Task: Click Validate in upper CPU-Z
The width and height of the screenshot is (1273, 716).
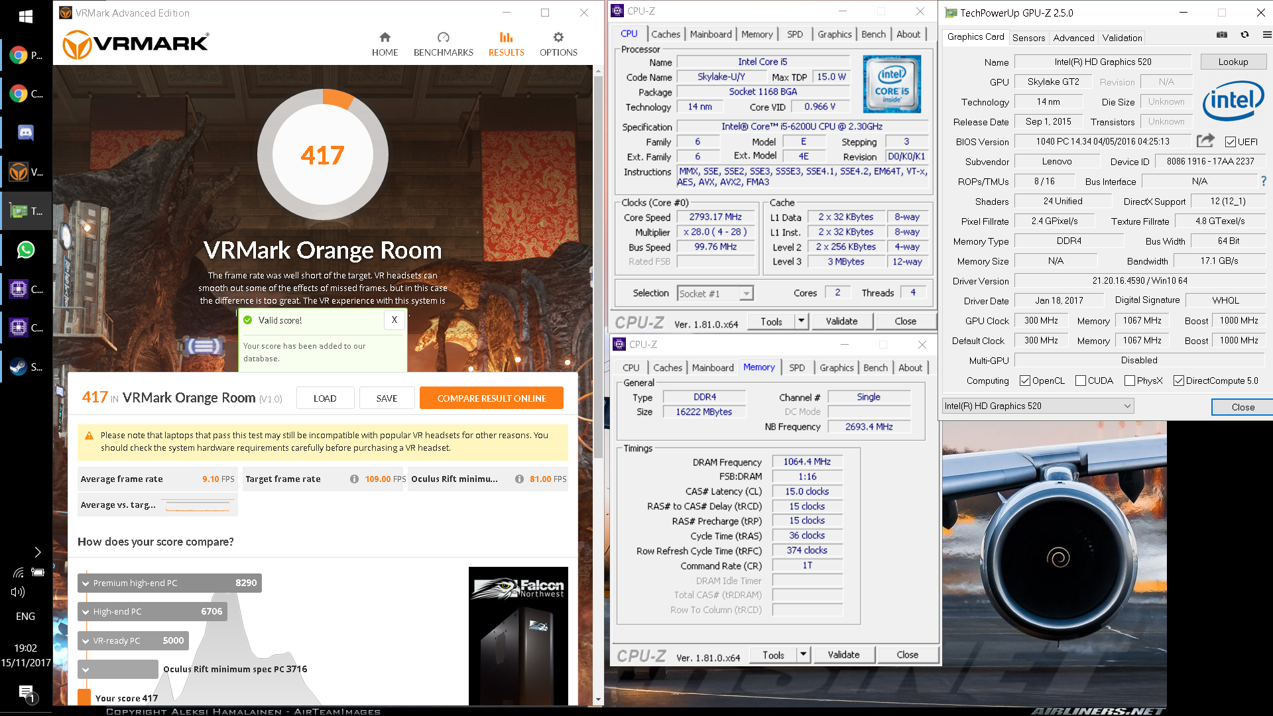Action: click(841, 322)
